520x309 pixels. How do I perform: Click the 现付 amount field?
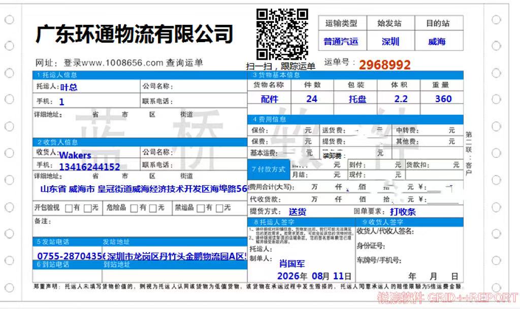[x=376, y=175]
